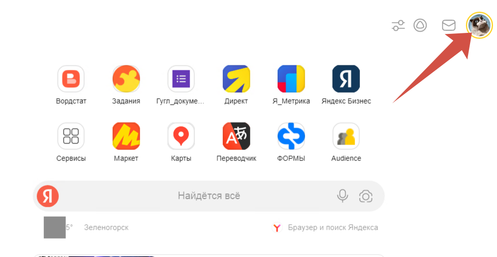Image resolution: width=497 pixels, height=257 pixels.
Task: Open the Маркет shortcut
Action: (x=126, y=136)
